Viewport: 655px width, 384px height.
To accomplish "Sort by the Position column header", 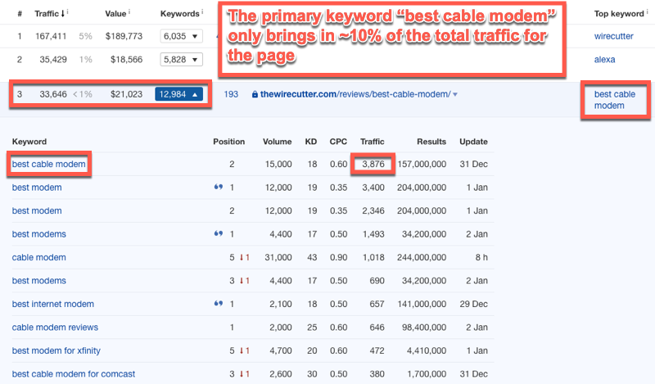I will click(x=228, y=142).
